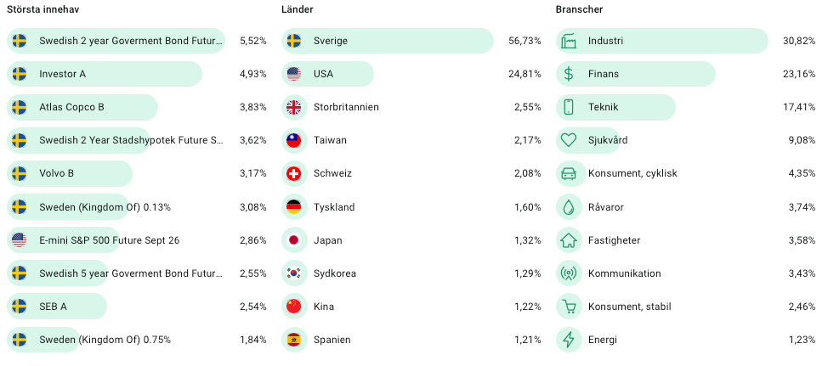828x366 pixels.
Task: Click the house icon beside Fastigheter
Action: click(568, 240)
